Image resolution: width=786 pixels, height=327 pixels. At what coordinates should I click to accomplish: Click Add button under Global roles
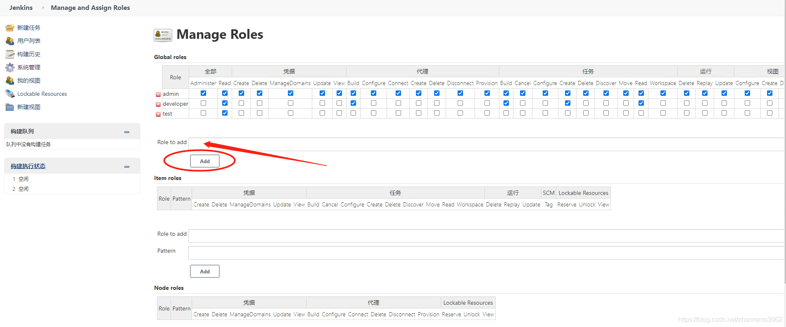[205, 161]
